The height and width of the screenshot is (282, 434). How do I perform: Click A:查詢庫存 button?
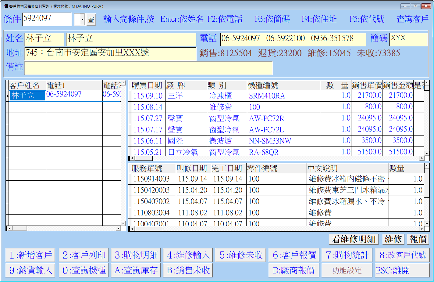pos(136,270)
